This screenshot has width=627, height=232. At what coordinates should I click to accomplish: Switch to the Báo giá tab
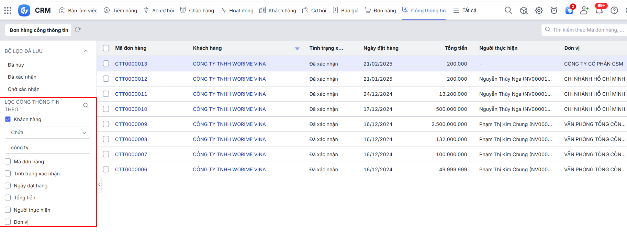pos(346,11)
